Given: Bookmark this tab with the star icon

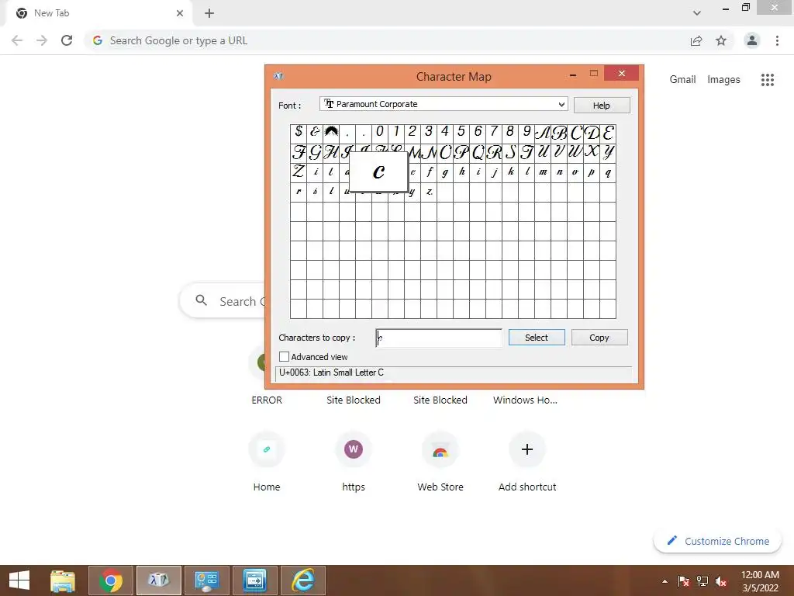Looking at the screenshot, I should (x=721, y=40).
